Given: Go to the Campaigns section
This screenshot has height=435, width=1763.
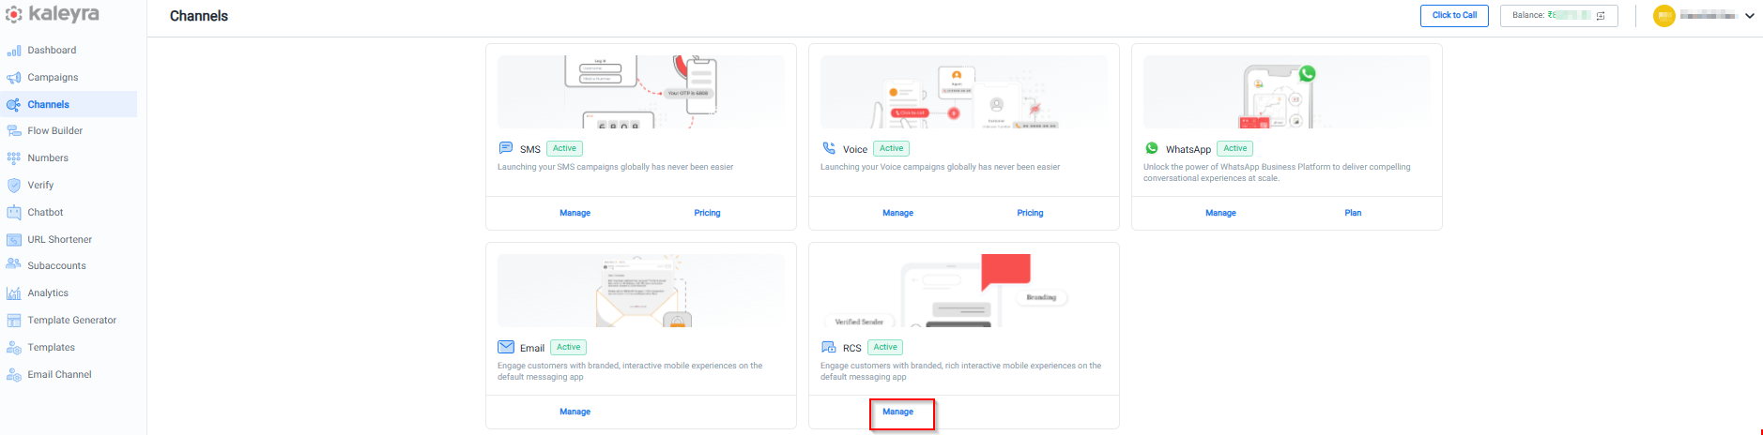Looking at the screenshot, I should coord(53,78).
